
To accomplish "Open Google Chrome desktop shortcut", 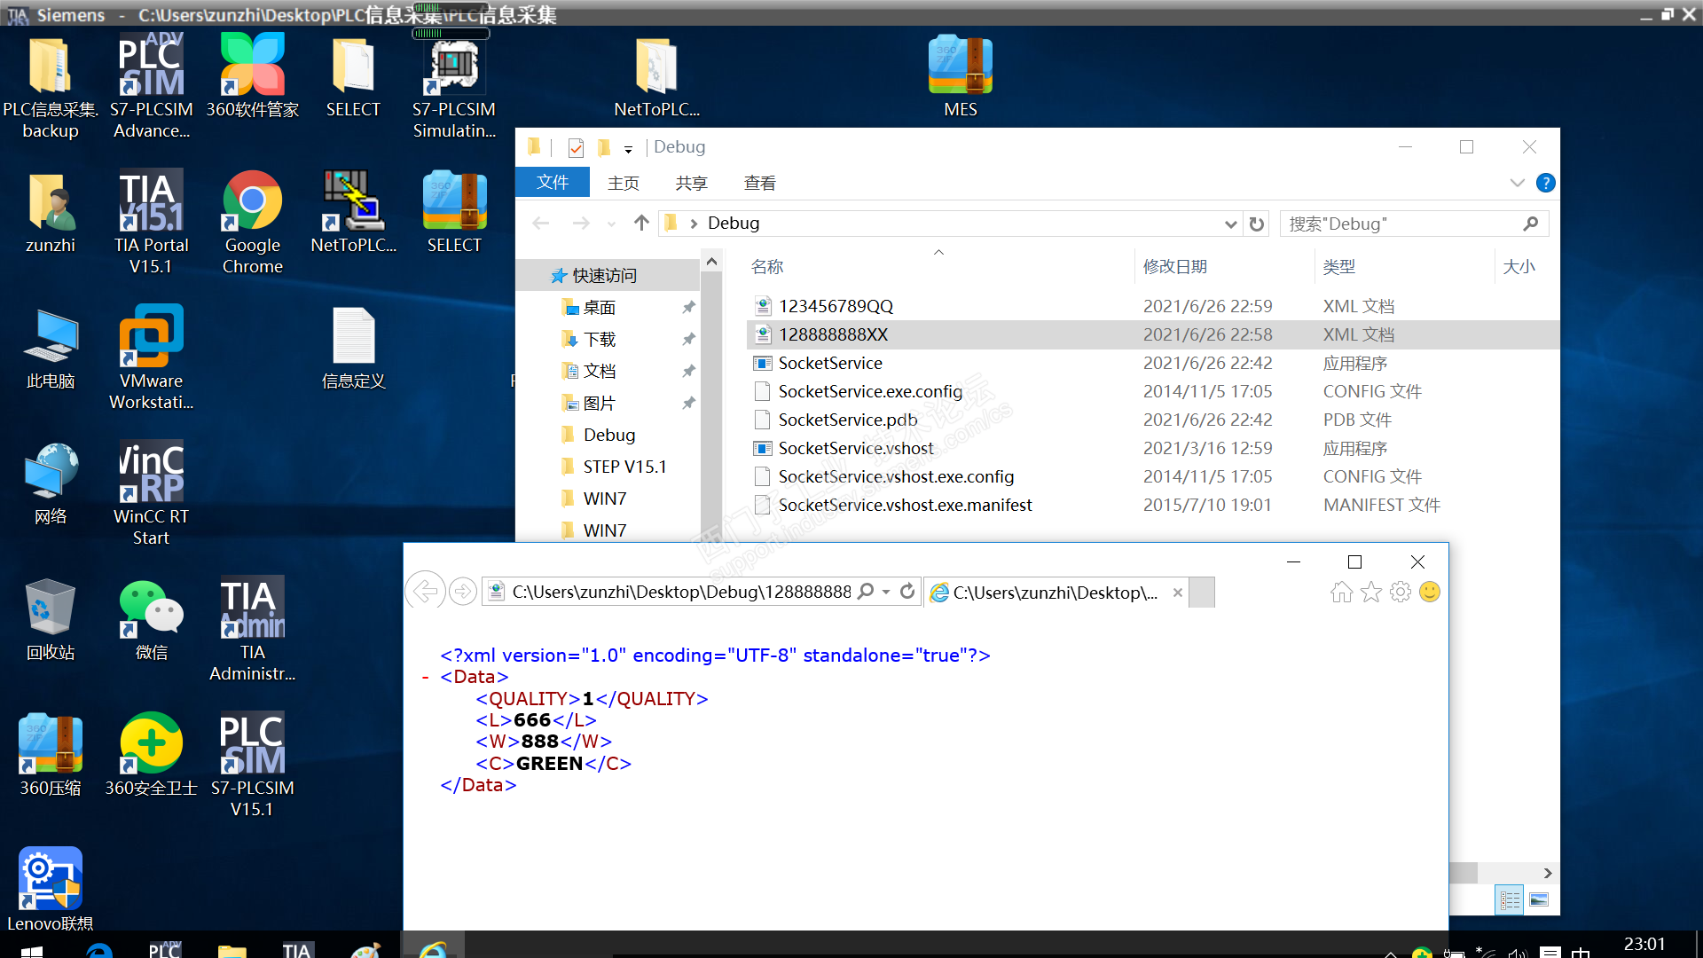I will click(x=252, y=202).
